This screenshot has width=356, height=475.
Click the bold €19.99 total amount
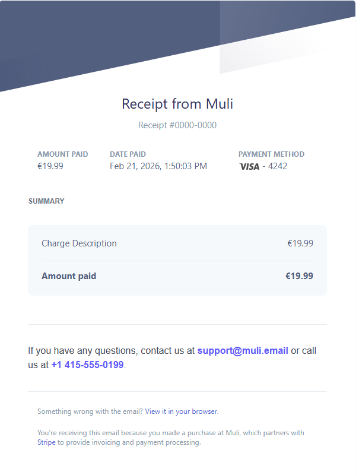point(299,276)
